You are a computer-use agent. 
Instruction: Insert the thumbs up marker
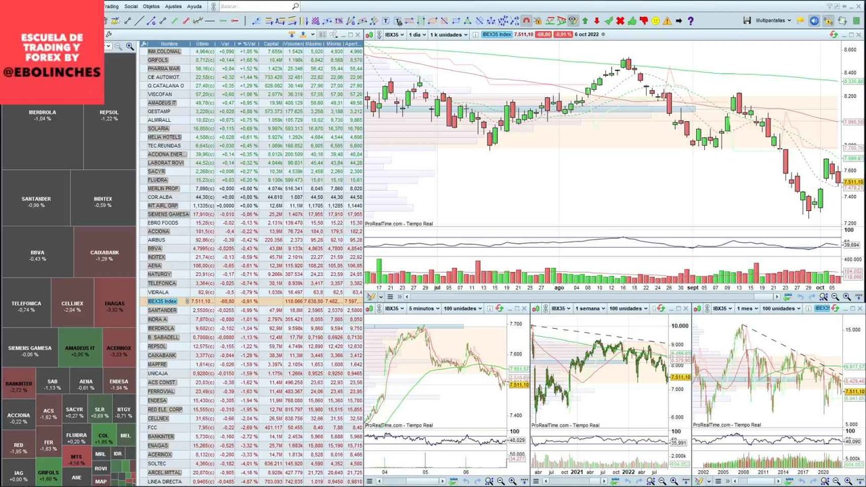(632, 21)
